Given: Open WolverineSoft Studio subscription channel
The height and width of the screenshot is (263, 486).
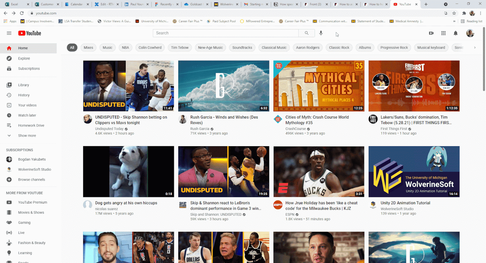Looking at the screenshot, I should [28, 169].
